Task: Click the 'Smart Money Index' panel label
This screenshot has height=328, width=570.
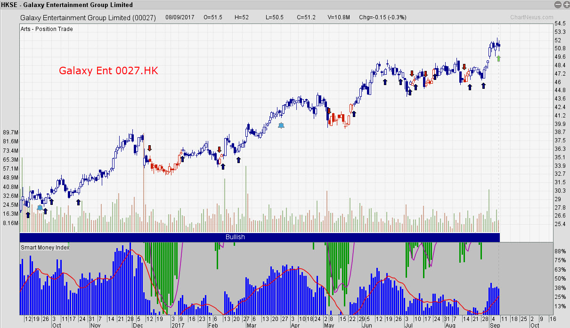Action: [45, 247]
